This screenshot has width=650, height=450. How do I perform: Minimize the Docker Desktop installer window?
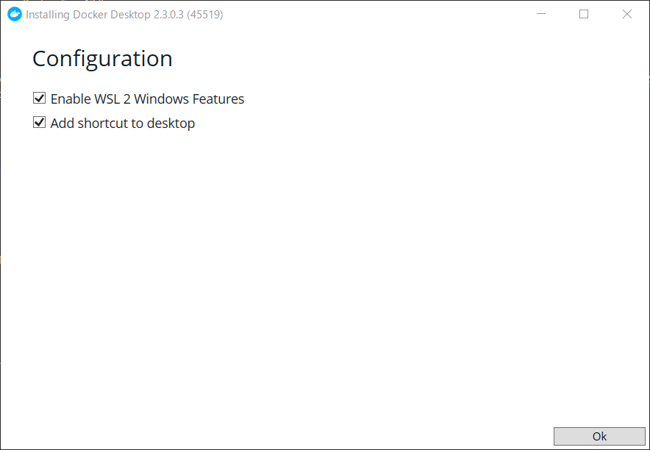point(541,14)
